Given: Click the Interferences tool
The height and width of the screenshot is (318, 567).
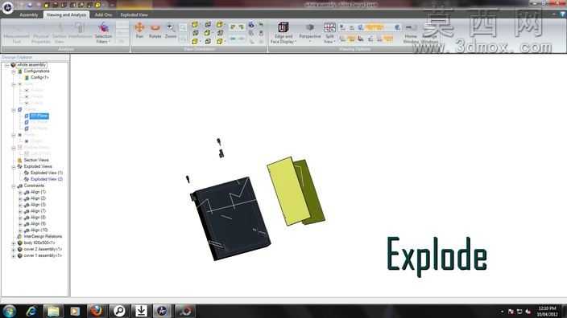Looking at the screenshot, I should [81, 31].
